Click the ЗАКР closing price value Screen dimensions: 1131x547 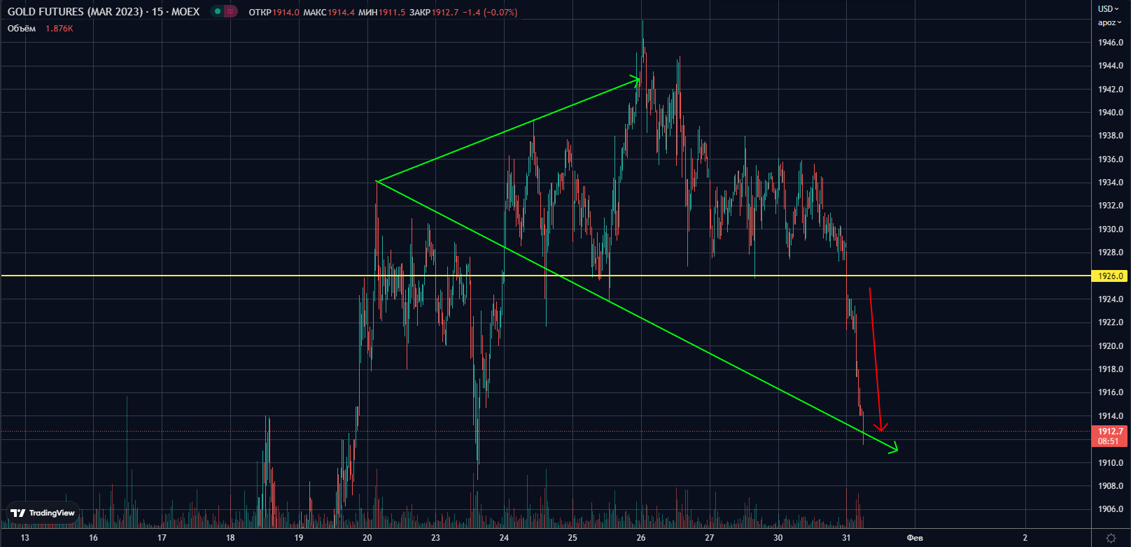tap(444, 13)
